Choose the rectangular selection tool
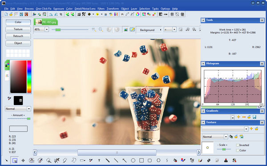The height and width of the screenshot is (166, 267). pos(15,160)
